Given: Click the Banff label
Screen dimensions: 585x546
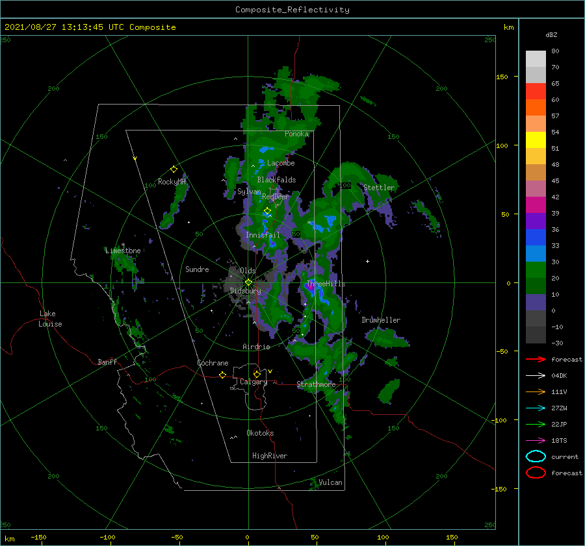Looking at the screenshot, I should click(107, 362).
